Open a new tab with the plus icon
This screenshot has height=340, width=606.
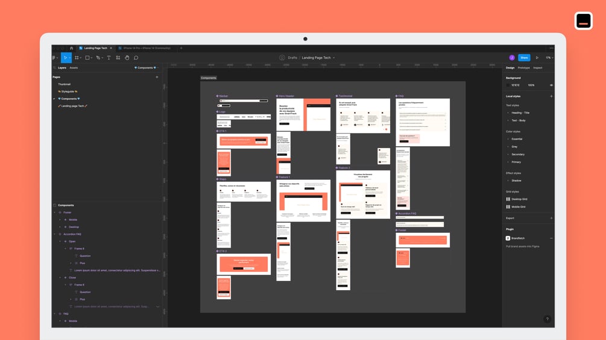181,48
